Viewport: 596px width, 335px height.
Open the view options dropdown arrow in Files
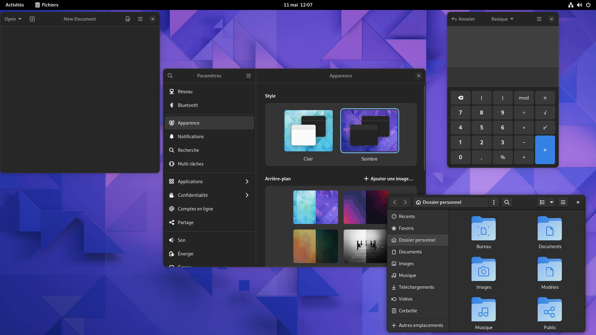tap(552, 202)
